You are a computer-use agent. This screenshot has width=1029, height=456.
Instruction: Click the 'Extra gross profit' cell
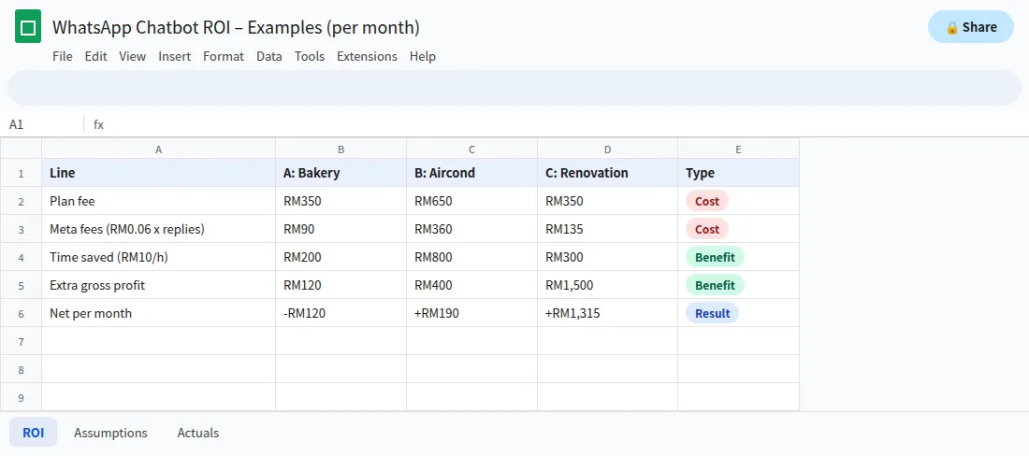tap(158, 285)
